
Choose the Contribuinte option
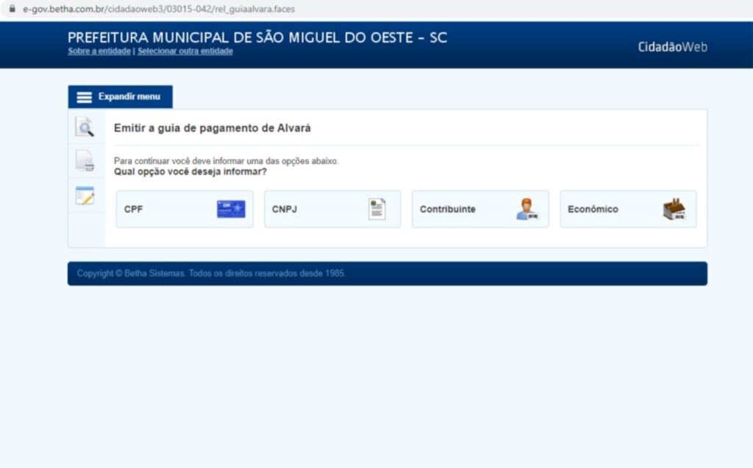point(479,209)
